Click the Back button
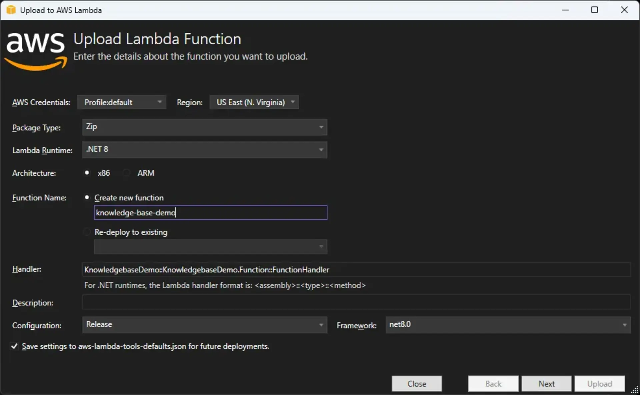This screenshot has width=640, height=395. (x=493, y=384)
